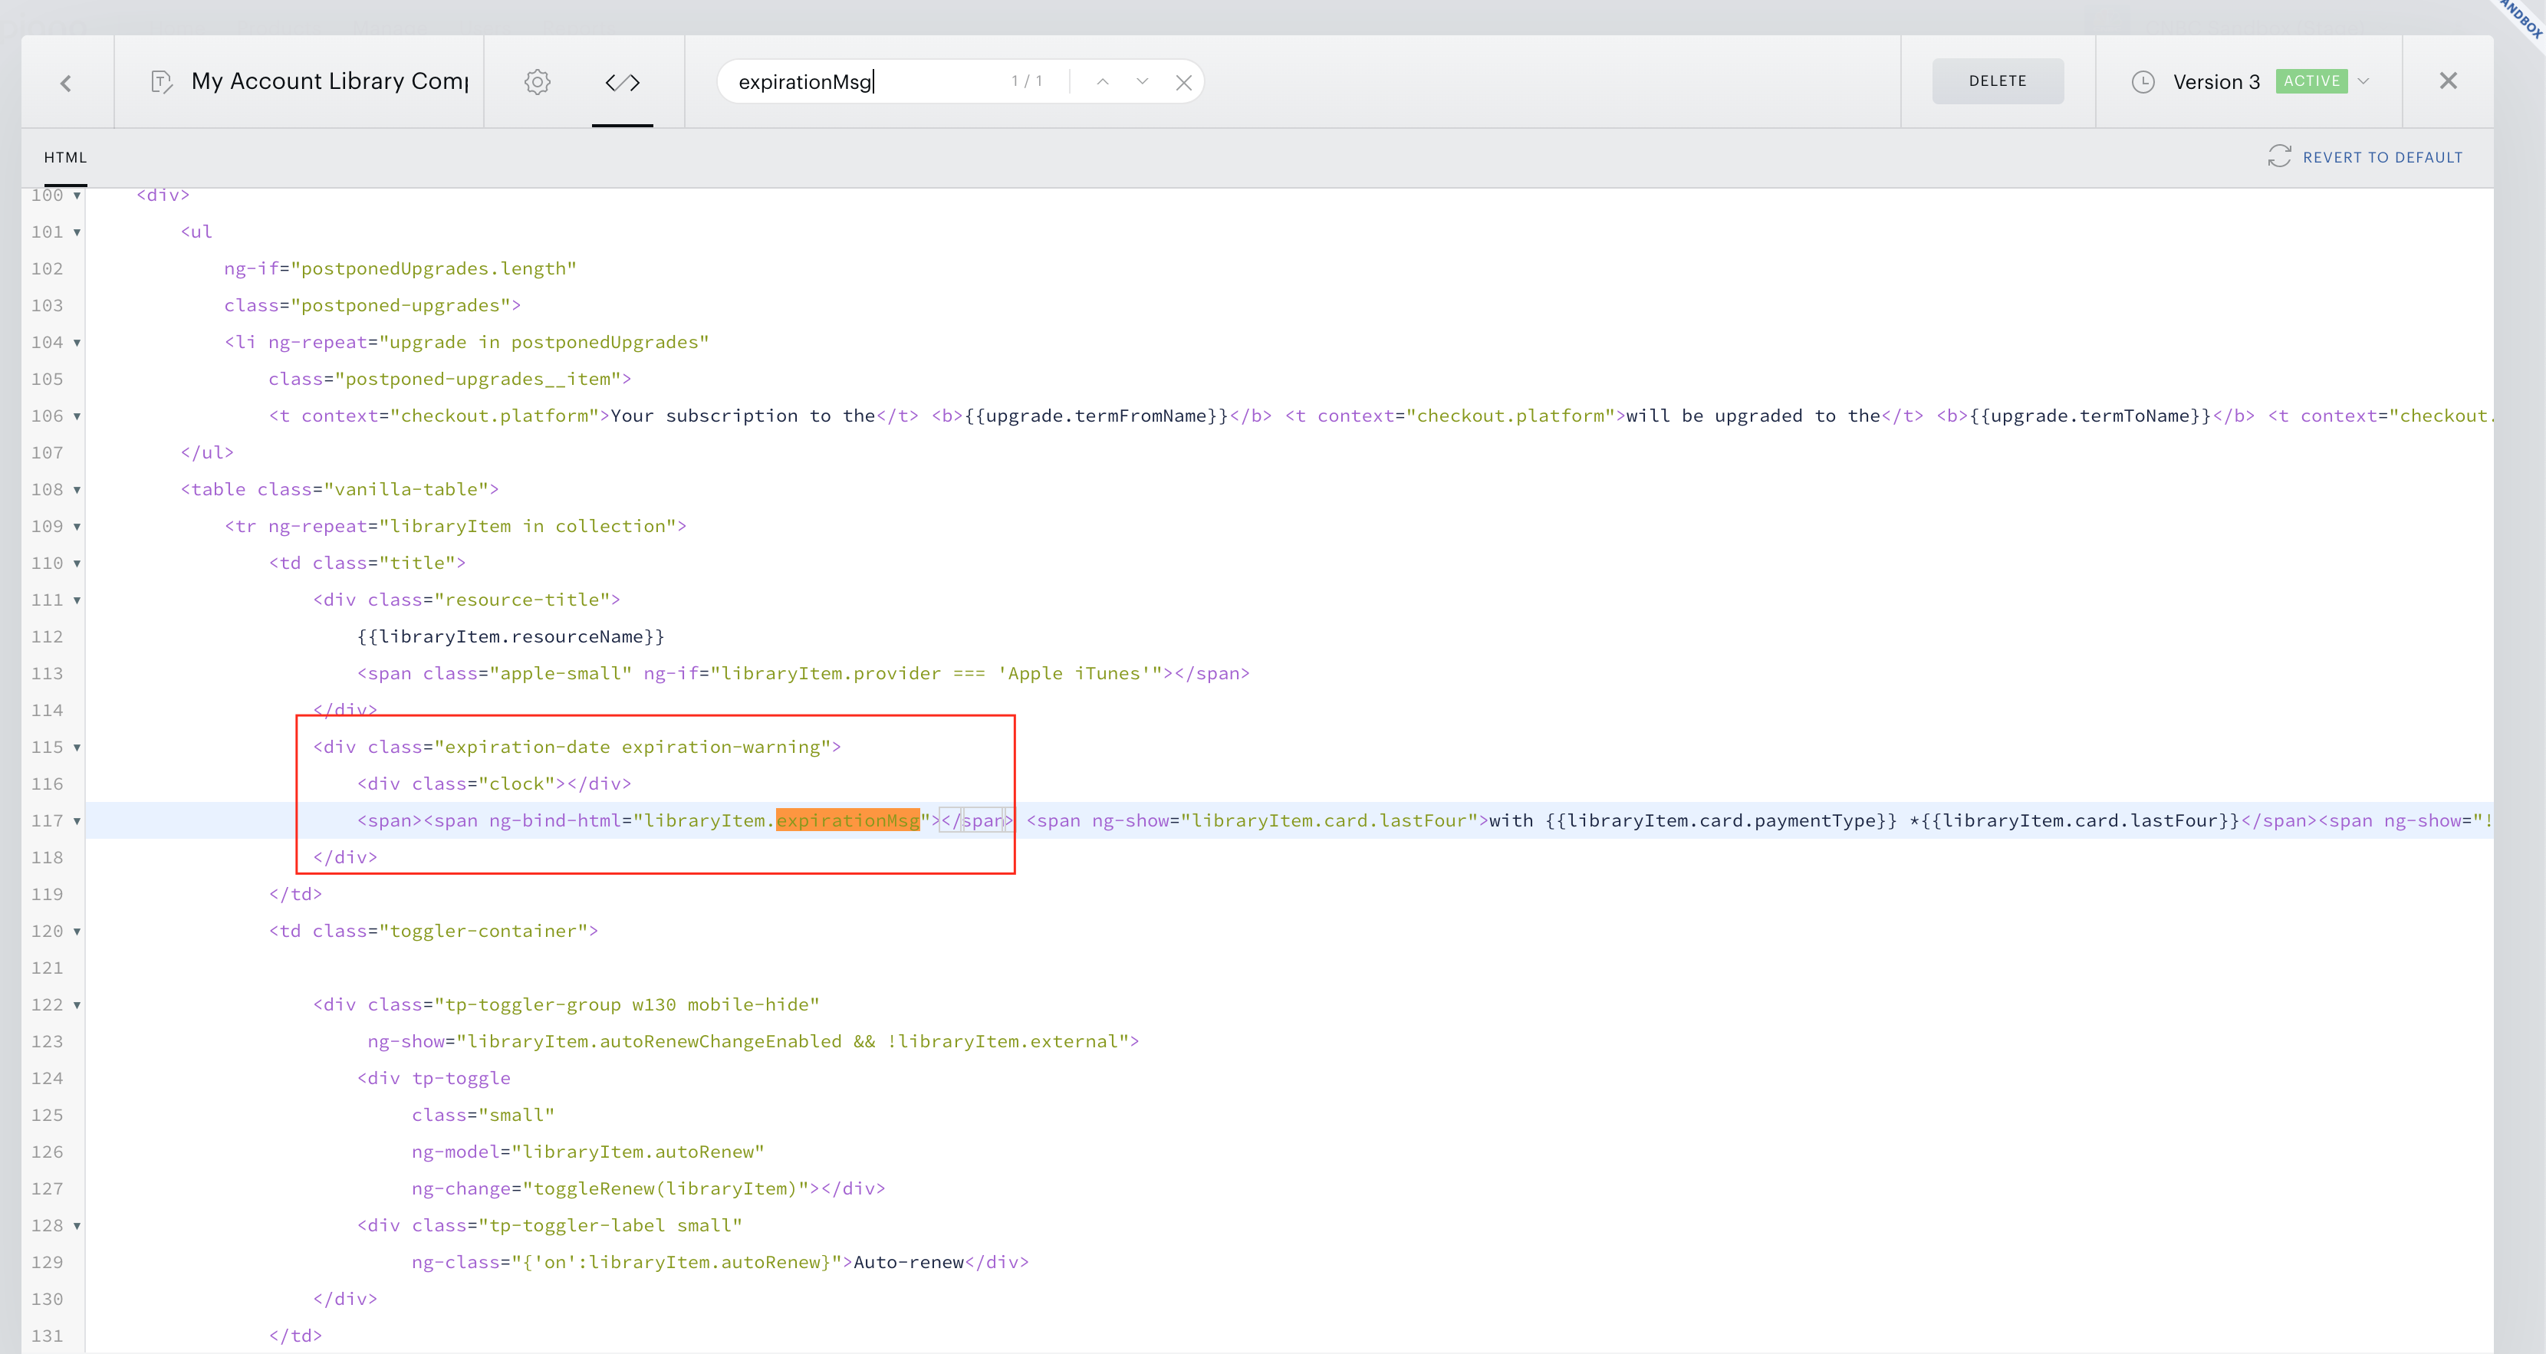Click the REVERT TO DEFAULT link
The width and height of the screenshot is (2546, 1354).
coord(2382,157)
